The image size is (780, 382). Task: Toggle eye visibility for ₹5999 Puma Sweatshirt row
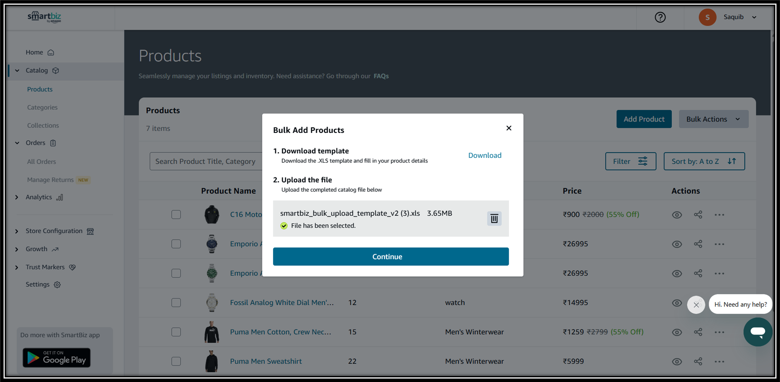[x=677, y=362]
